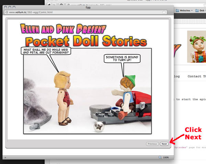The width and height of the screenshot is (206, 164).
Task: Click the disabled Previous button
Action: pyautogui.click(x=152, y=144)
